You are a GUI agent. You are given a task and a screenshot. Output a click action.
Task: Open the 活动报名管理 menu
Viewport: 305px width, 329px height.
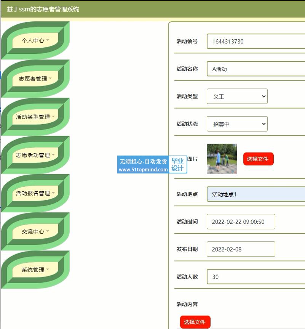coord(35,193)
